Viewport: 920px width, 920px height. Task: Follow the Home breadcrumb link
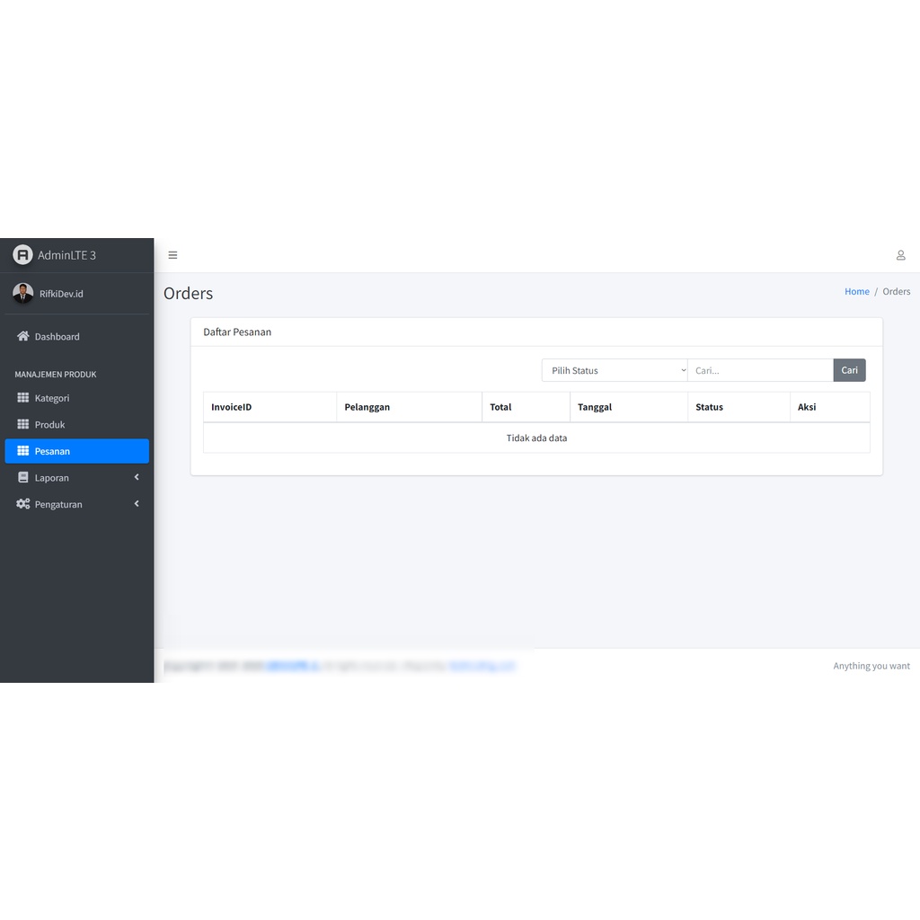pyautogui.click(x=856, y=292)
